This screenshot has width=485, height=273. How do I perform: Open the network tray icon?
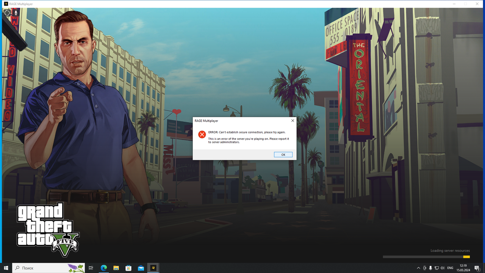(x=436, y=268)
